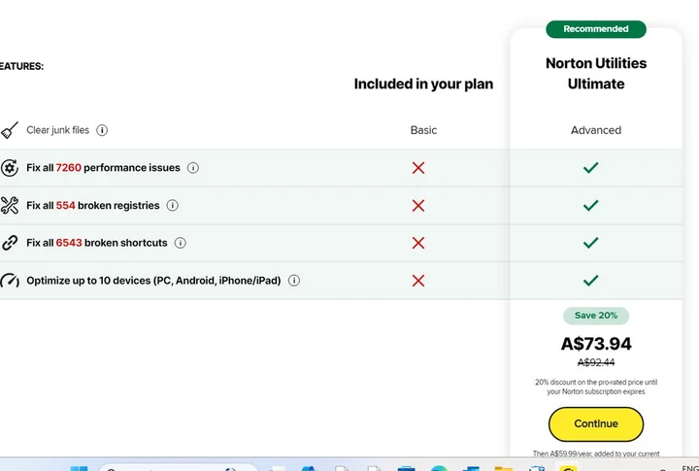The height and width of the screenshot is (471, 699).
Task: Click the chain link icon for broken shortcuts
Action: coord(10,243)
